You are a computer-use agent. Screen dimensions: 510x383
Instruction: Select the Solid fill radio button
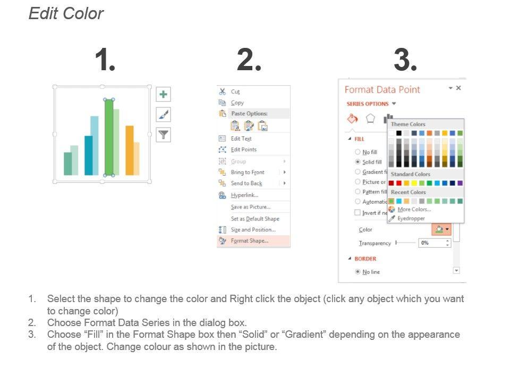358,162
